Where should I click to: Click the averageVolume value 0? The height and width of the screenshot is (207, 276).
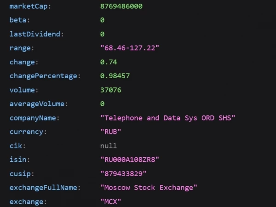[x=102, y=103]
